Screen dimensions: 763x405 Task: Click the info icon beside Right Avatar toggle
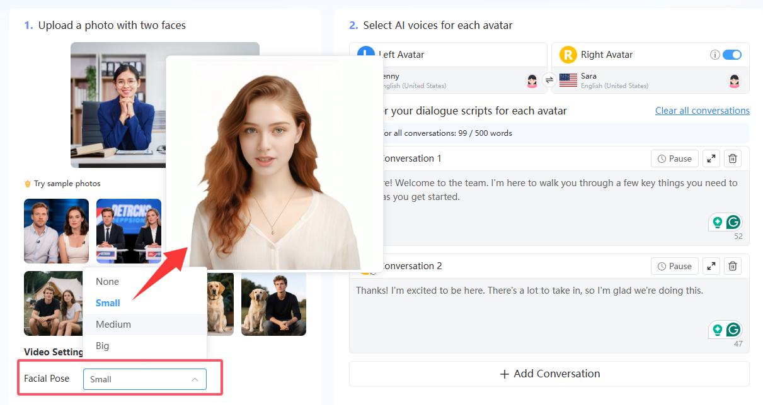tap(714, 55)
